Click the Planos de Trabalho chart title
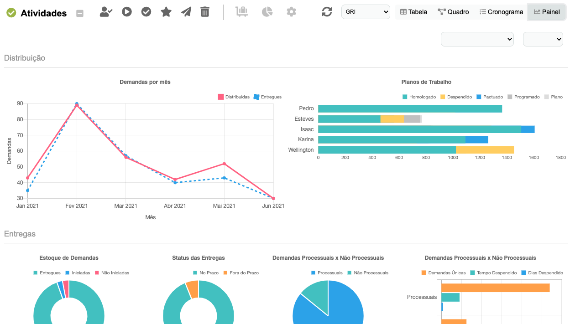570x324 pixels. tap(426, 82)
